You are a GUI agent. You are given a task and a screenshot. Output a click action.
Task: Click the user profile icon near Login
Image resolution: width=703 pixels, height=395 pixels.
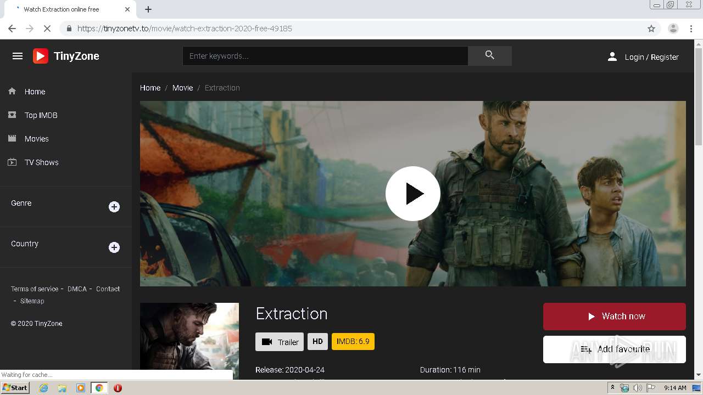[x=612, y=57]
